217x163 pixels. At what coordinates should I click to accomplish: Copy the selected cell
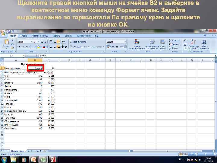tap(12, 44)
